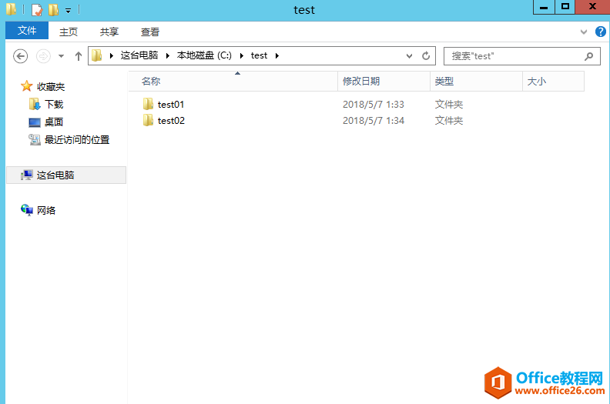The image size is (610, 404).
Task: Open Help with the question mark icon
Action: coord(600,32)
